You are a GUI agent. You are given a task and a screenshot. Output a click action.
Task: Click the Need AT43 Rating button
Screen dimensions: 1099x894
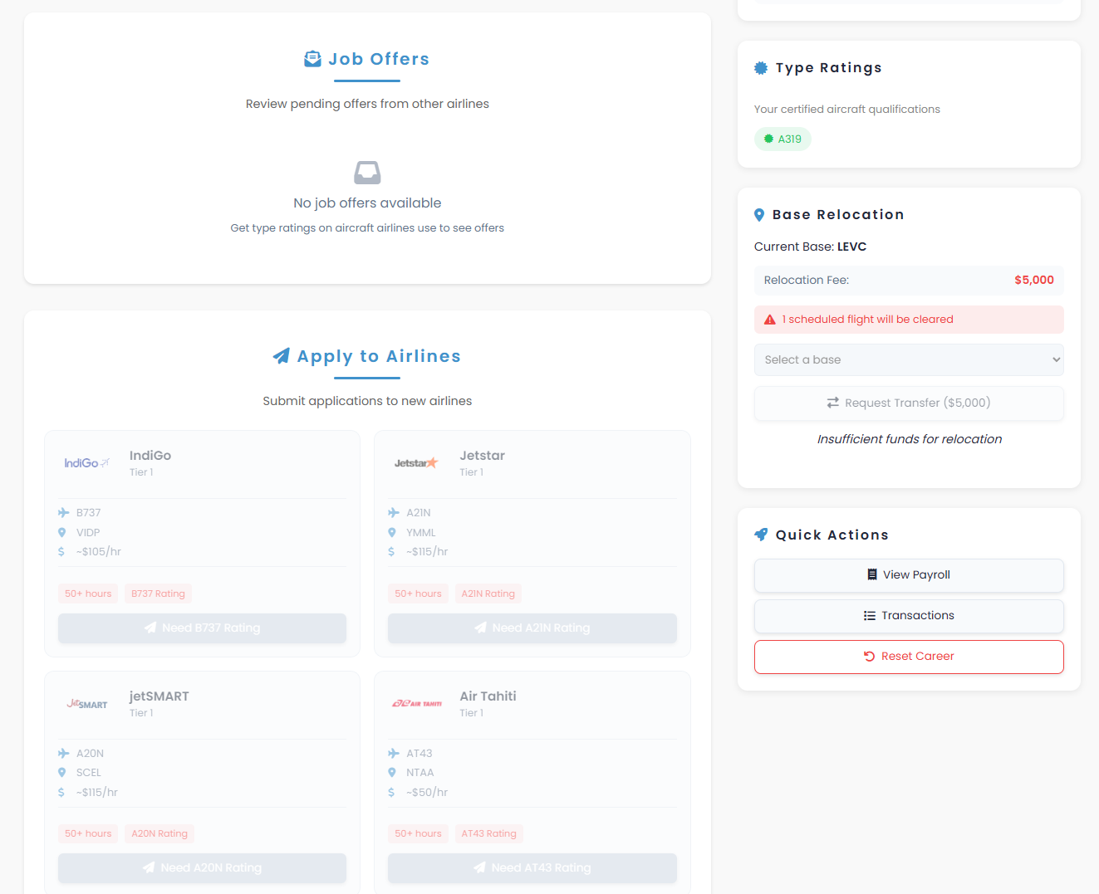click(532, 868)
